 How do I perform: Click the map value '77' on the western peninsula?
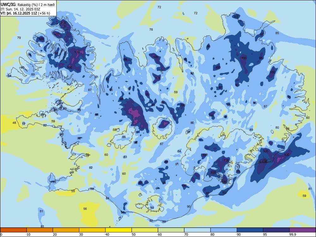(x=24, y=124)
